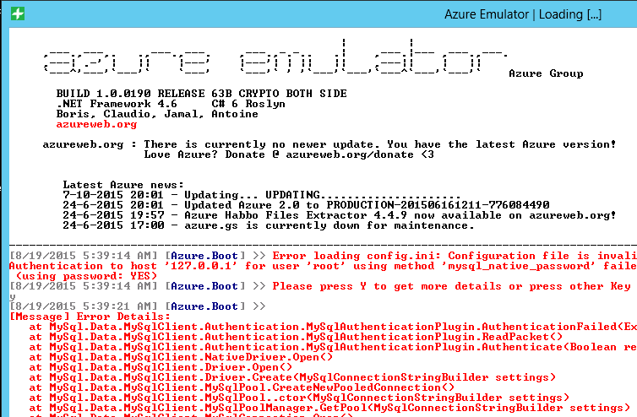This screenshot has width=637, height=417.
Task: Click the '[8/19/2015 5:39:21 AM]' timestamp
Action: pos(83,306)
